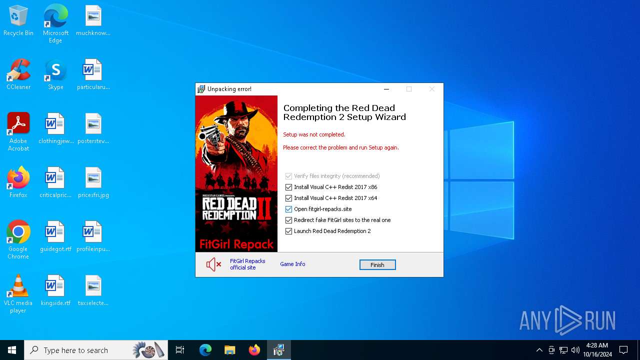The image size is (640, 360).
Task: Select the Adobe Acrobat desktop shortcut
Action: click(18, 131)
